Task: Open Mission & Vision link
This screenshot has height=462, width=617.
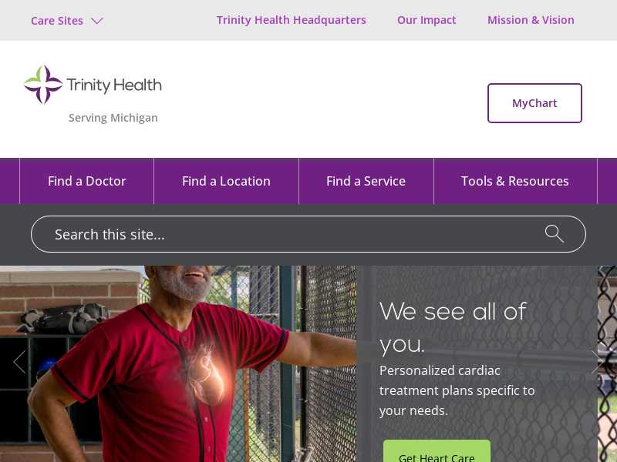Action: click(531, 20)
